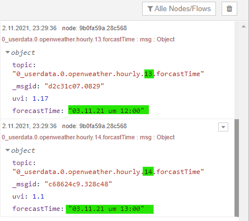Click scrollbar up arrow

243,26
